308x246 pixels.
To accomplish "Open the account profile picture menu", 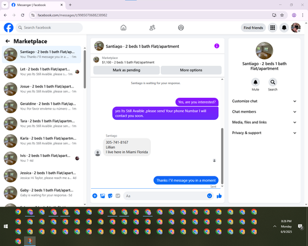I will [x=296, y=28].
